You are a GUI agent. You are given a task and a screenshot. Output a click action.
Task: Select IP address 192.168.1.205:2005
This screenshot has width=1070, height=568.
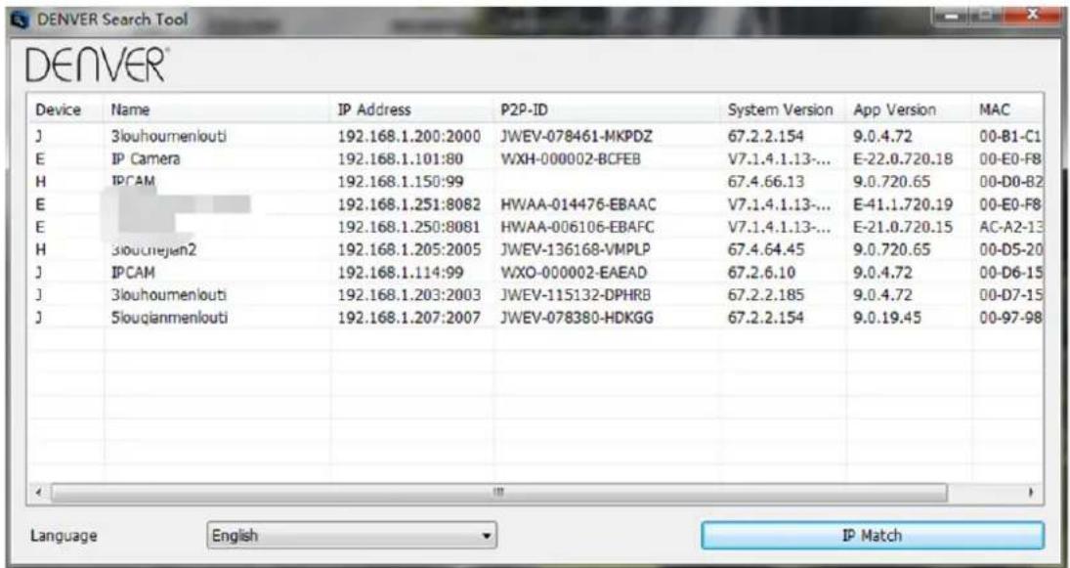[x=409, y=250]
